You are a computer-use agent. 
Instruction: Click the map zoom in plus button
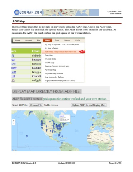tap(14, 121)
